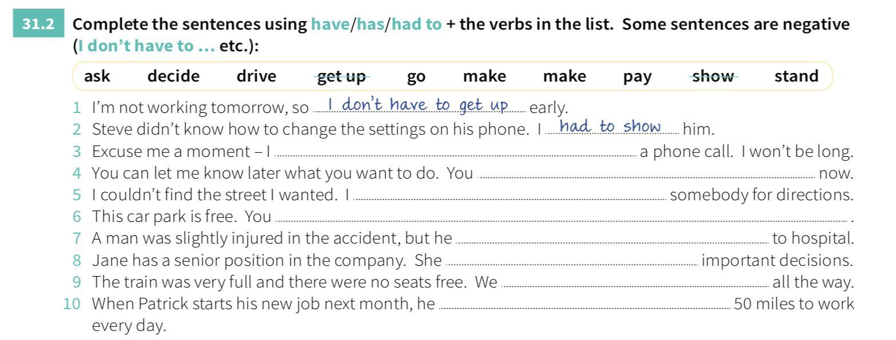Choose the verb "drive" from the list
Viewport: 896px width, 340px height.
(256, 76)
